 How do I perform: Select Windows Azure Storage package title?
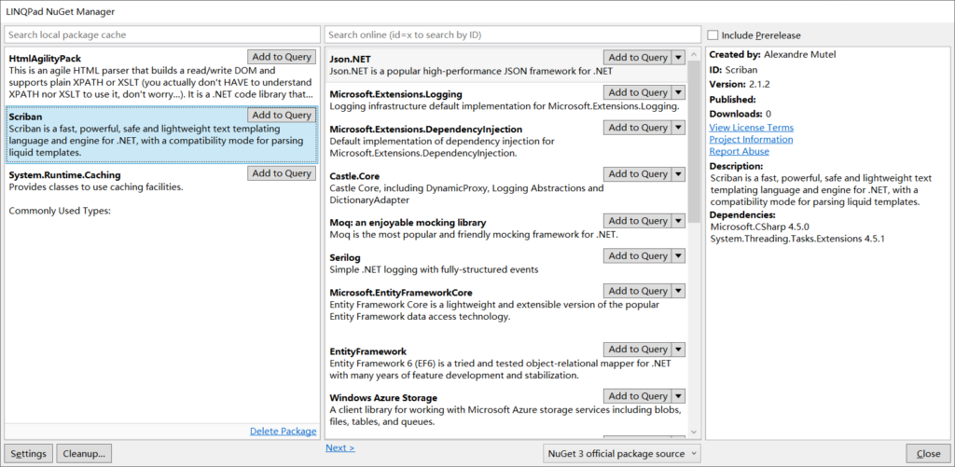coord(383,398)
